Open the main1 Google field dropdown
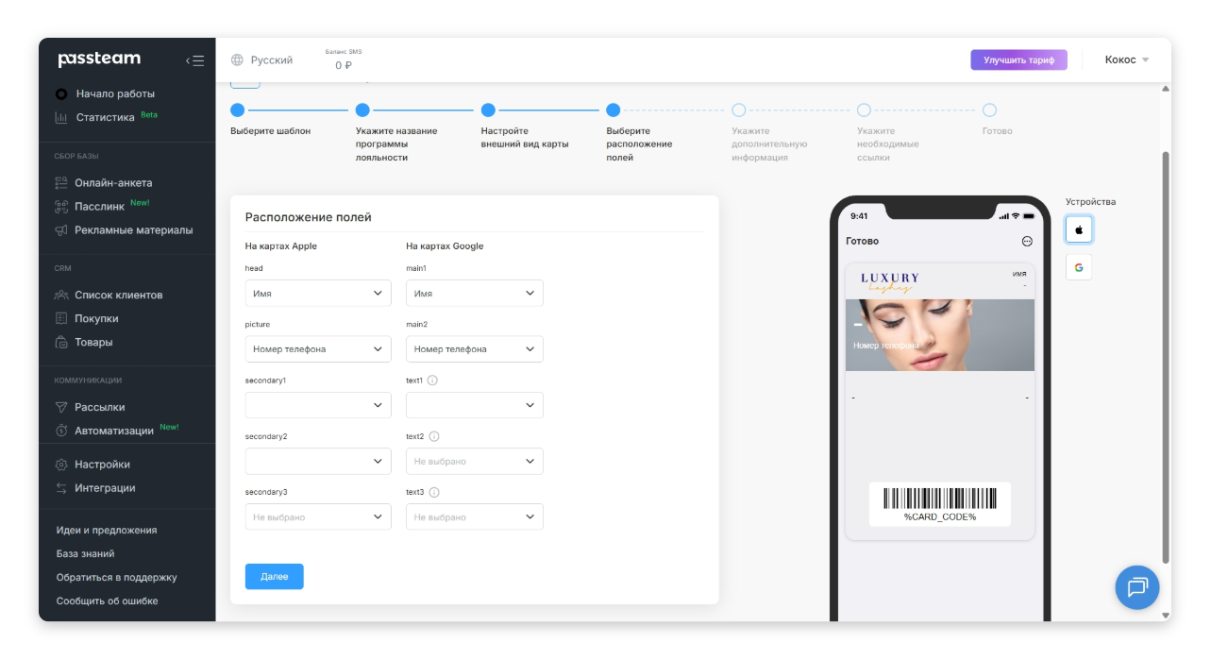This screenshot has height=660, width=1211. coord(475,294)
